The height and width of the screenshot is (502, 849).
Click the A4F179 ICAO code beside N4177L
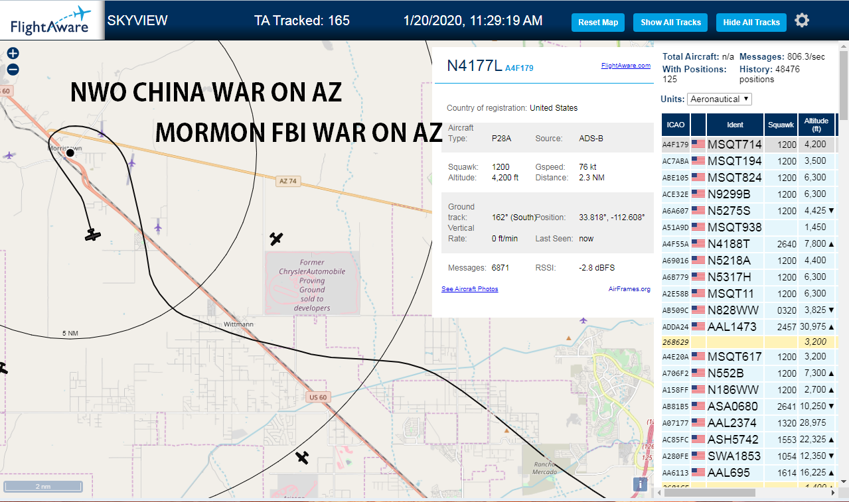click(519, 68)
